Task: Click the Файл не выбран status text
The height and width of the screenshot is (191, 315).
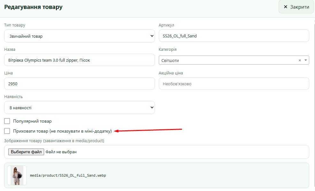Action: point(61,152)
